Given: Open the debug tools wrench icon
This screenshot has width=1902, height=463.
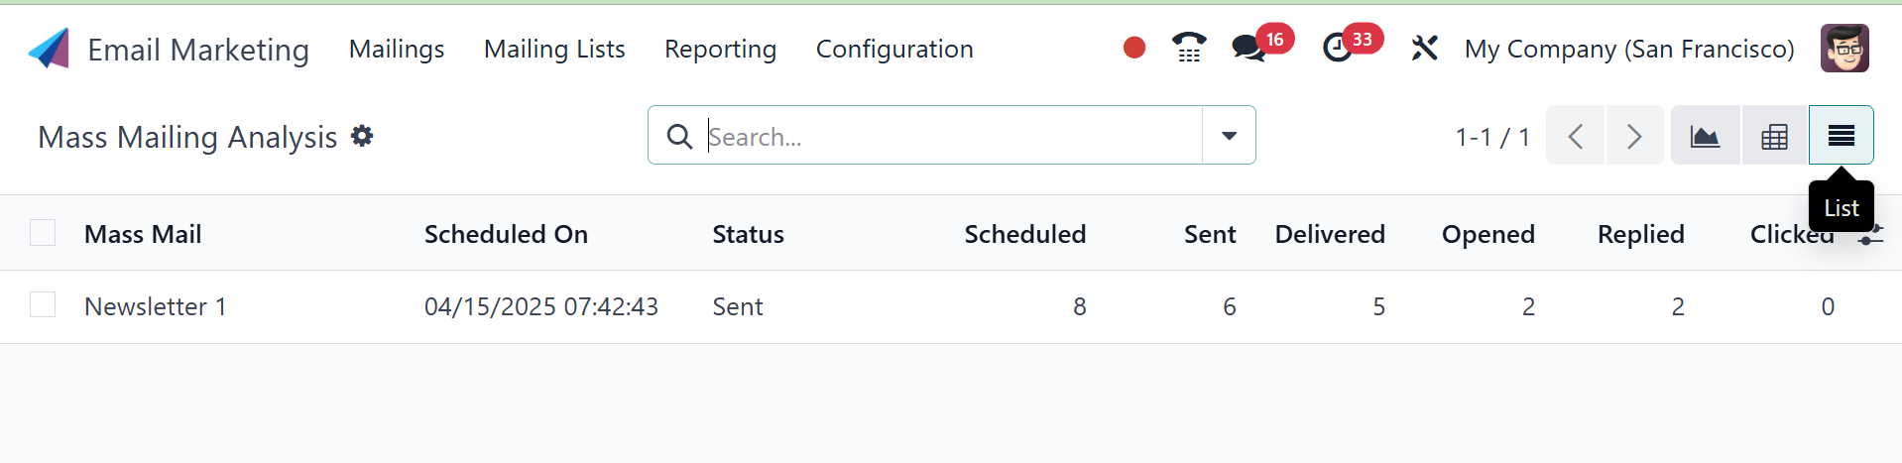Looking at the screenshot, I should 1424,48.
